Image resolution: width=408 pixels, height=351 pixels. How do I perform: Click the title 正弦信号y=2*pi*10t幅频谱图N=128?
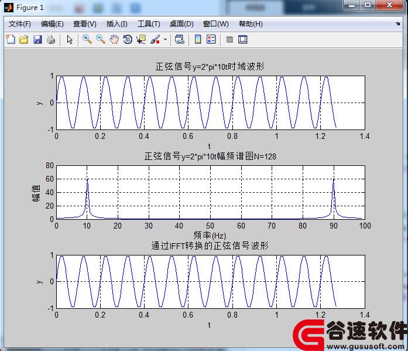[x=210, y=156]
